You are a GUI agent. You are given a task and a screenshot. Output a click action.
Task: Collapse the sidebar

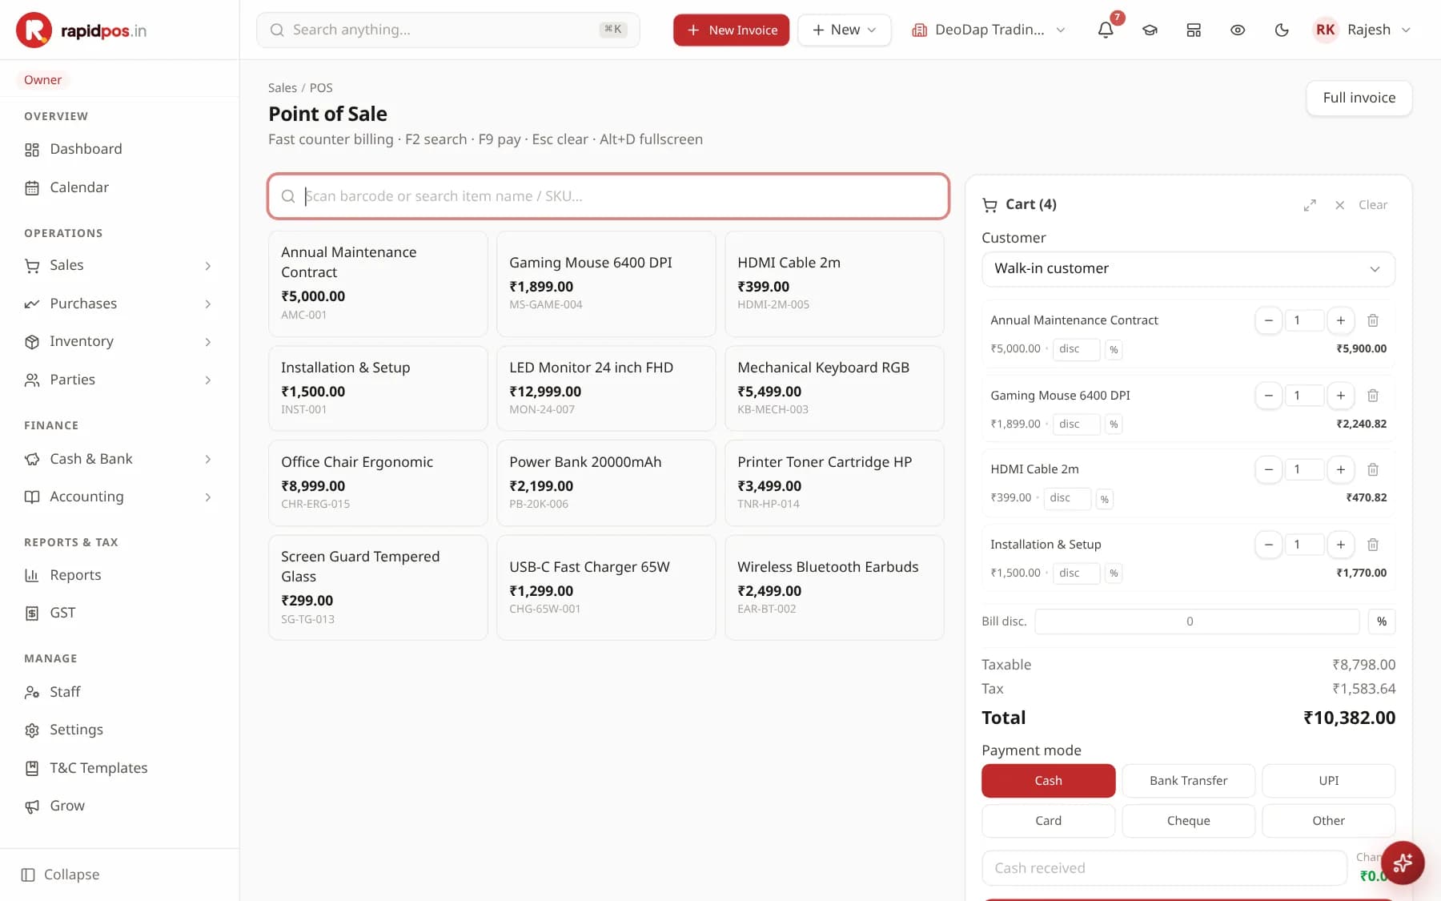pyautogui.click(x=61, y=875)
